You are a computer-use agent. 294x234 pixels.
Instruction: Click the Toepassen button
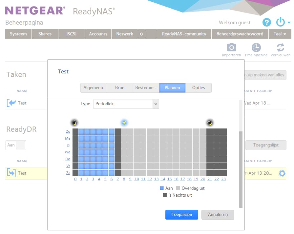182,215
